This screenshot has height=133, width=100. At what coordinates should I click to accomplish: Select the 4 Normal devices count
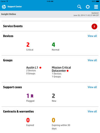[x=56, y=47]
